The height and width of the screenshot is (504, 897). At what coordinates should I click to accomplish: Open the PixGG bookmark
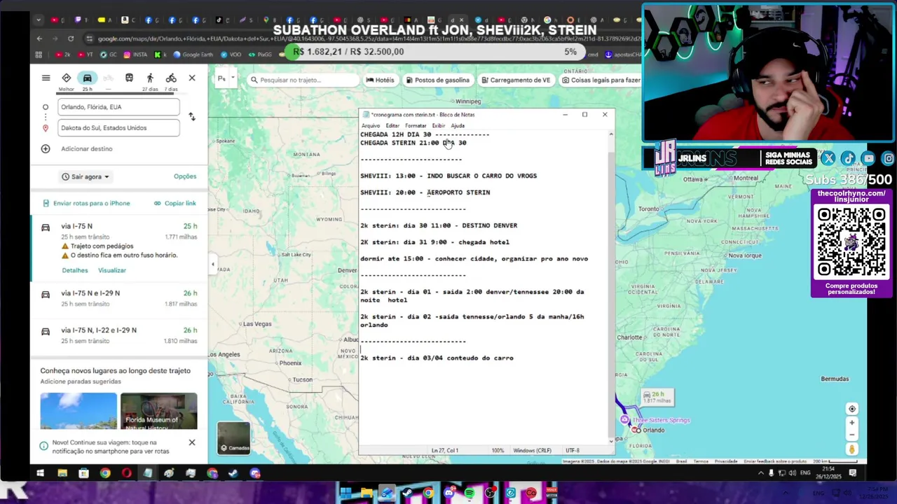[260, 55]
